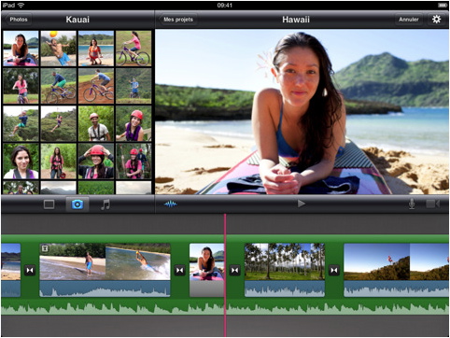Tap the 09:41 status bar clock

(225, 6)
